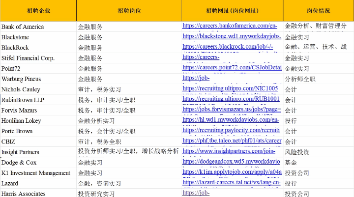
Task: Follow the BlackRock careers job link
Action: [228, 47]
